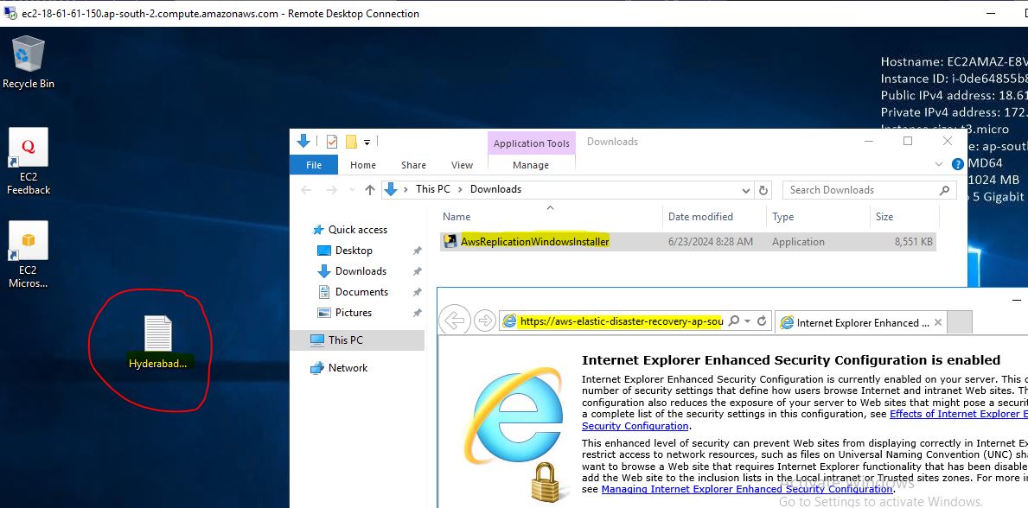Image resolution: width=1028 pixels, height=508 pixels.
Task: Select the AwsReplicationWindowsInstaller file
Action: (534, 242)
